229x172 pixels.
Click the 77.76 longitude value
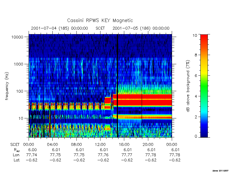pyautogui.click(x=103, y=155)
